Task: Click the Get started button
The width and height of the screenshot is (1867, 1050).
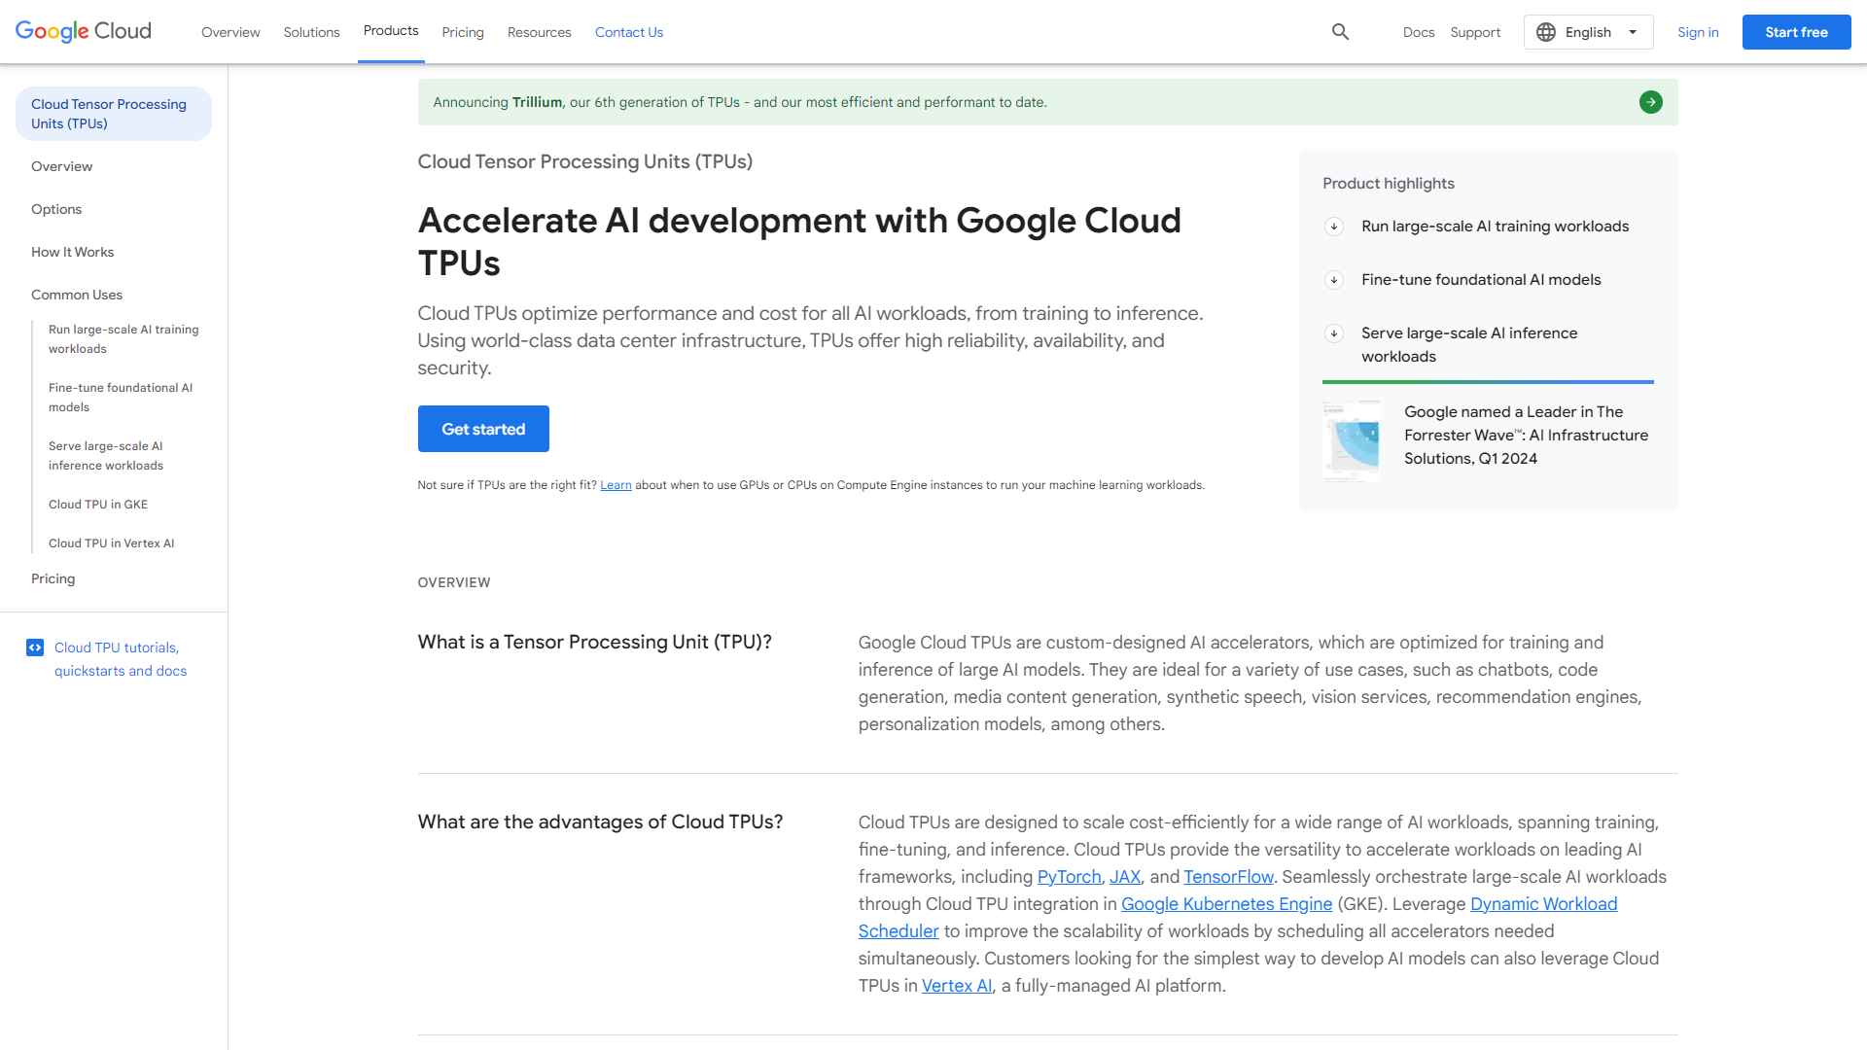Action: pyautogui.click(x=483, y=428)
